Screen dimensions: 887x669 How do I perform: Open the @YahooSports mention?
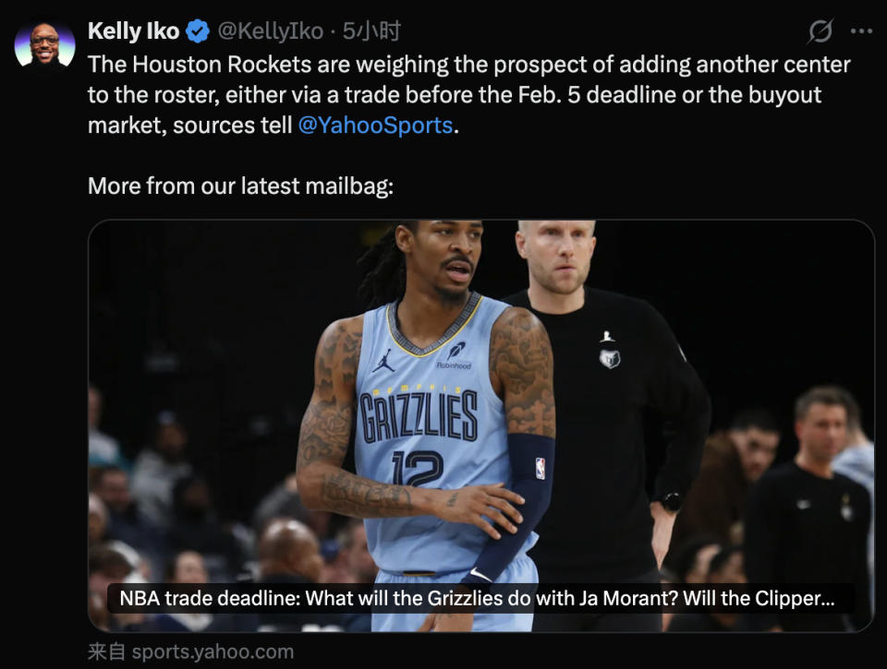[375, 125]
